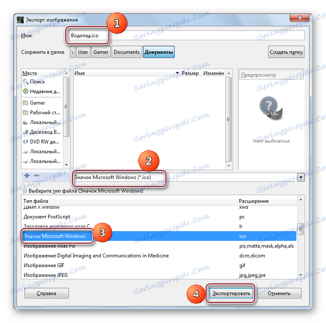
Task: Select 'DVD RW ди...' entry in Places
Action: 42,142
